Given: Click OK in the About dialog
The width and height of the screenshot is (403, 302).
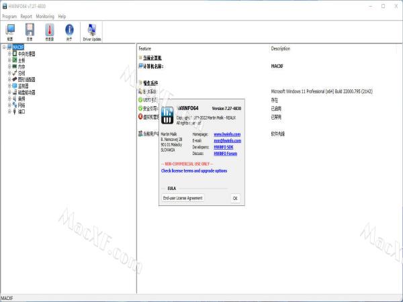Looking at the screenshot, I should (235, 198).
